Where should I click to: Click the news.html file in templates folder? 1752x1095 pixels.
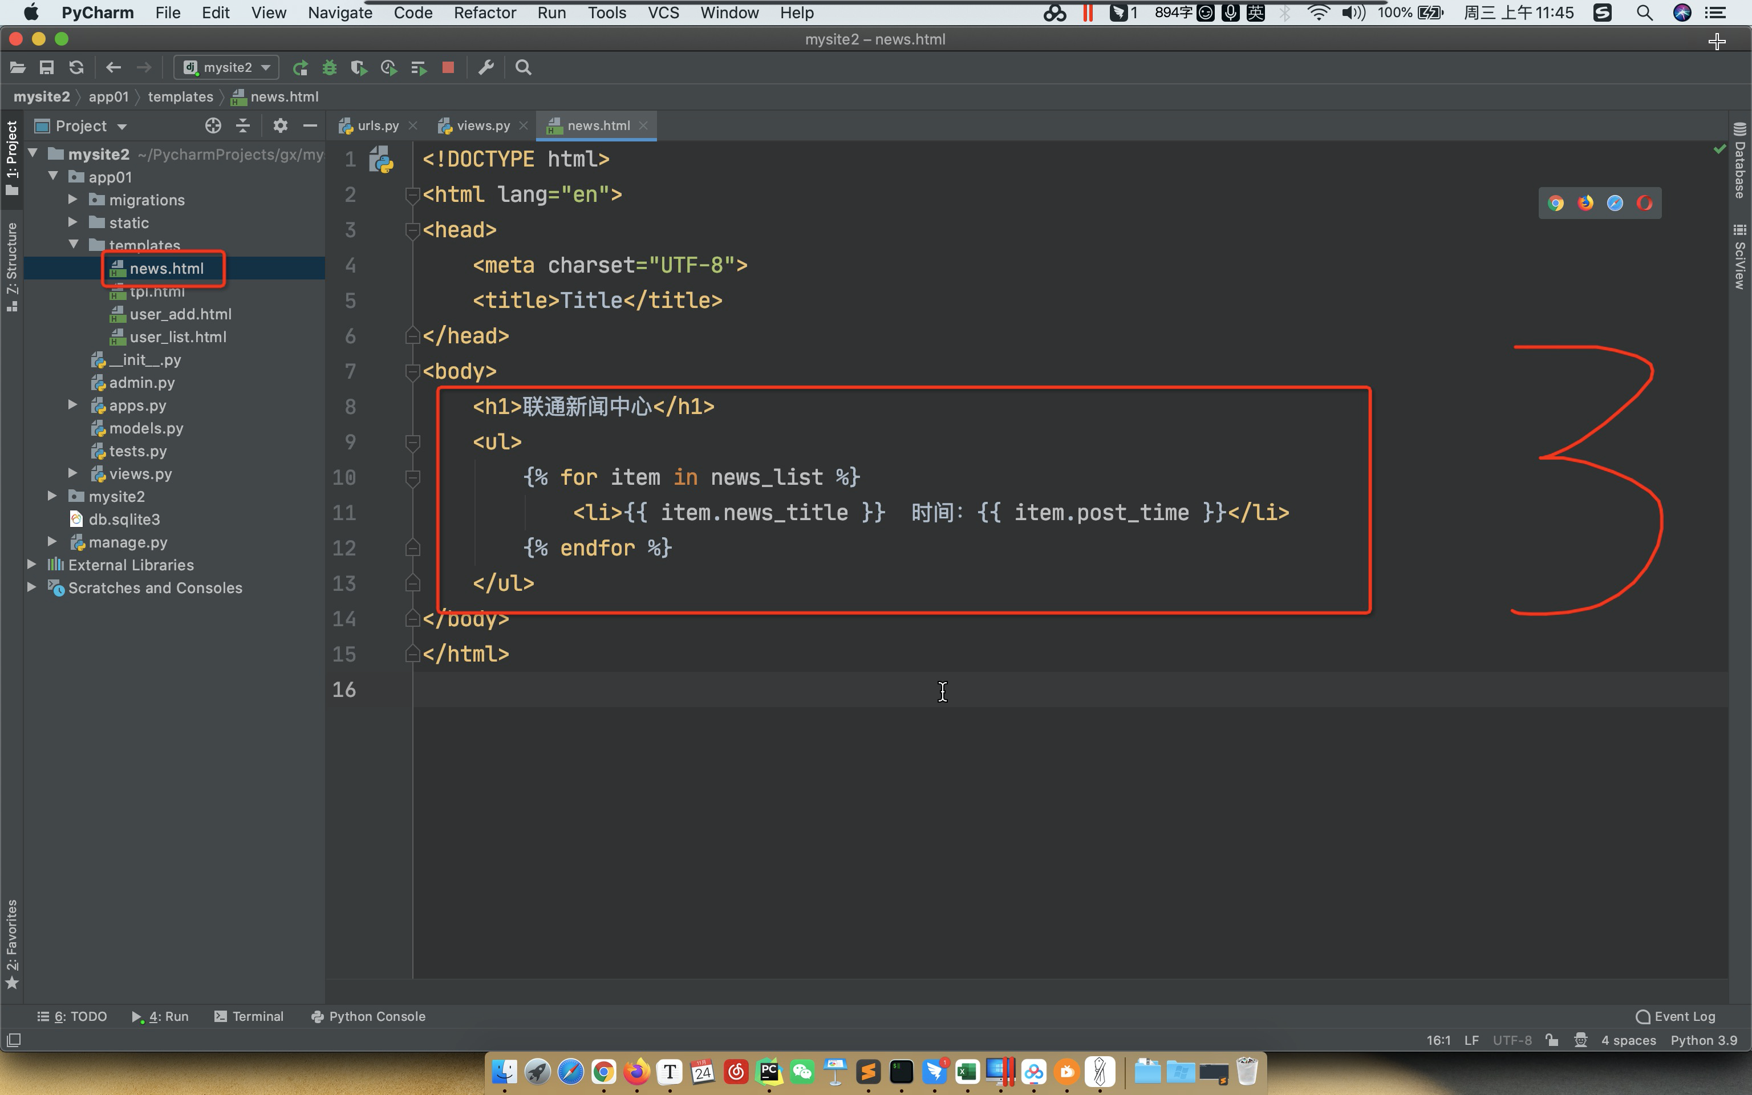coord(167,267)
